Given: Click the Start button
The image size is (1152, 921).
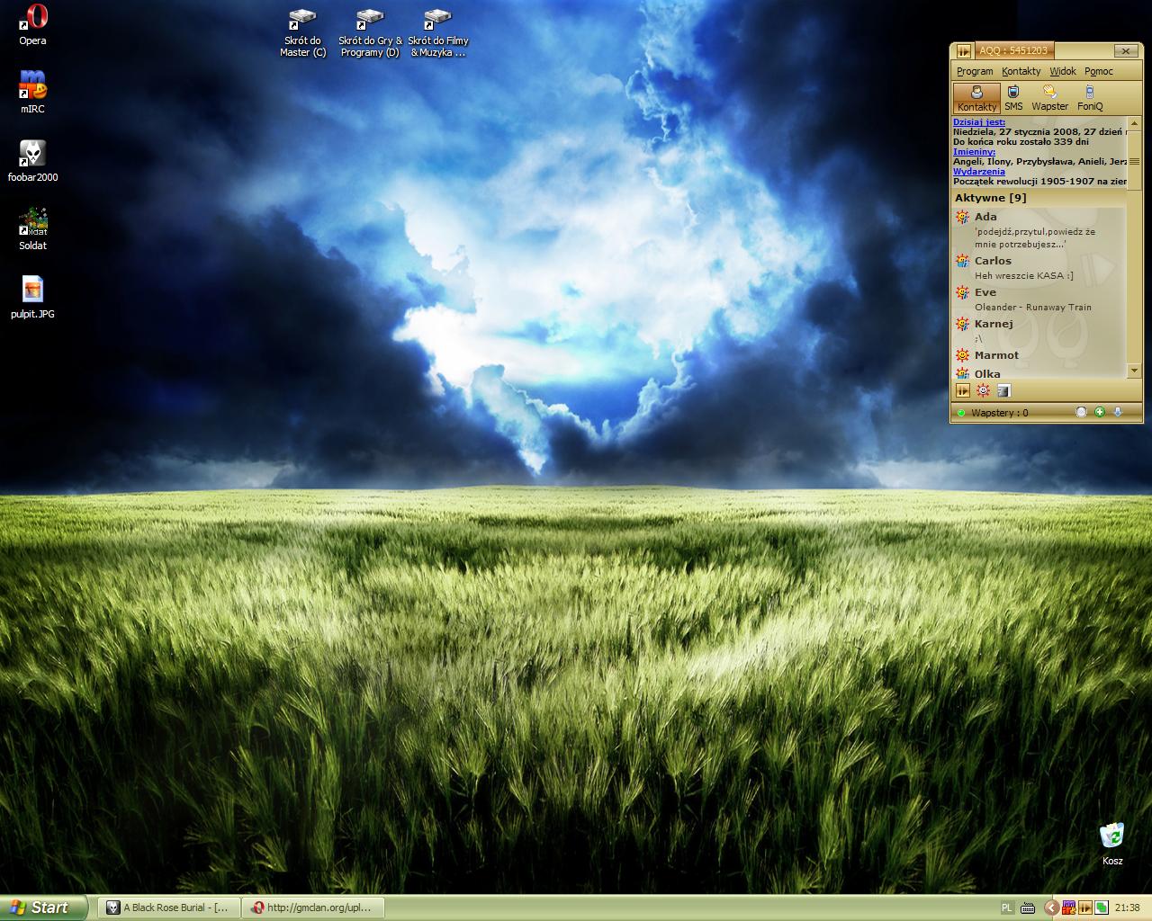Looking at the screenshot, I should coord(43,908).
